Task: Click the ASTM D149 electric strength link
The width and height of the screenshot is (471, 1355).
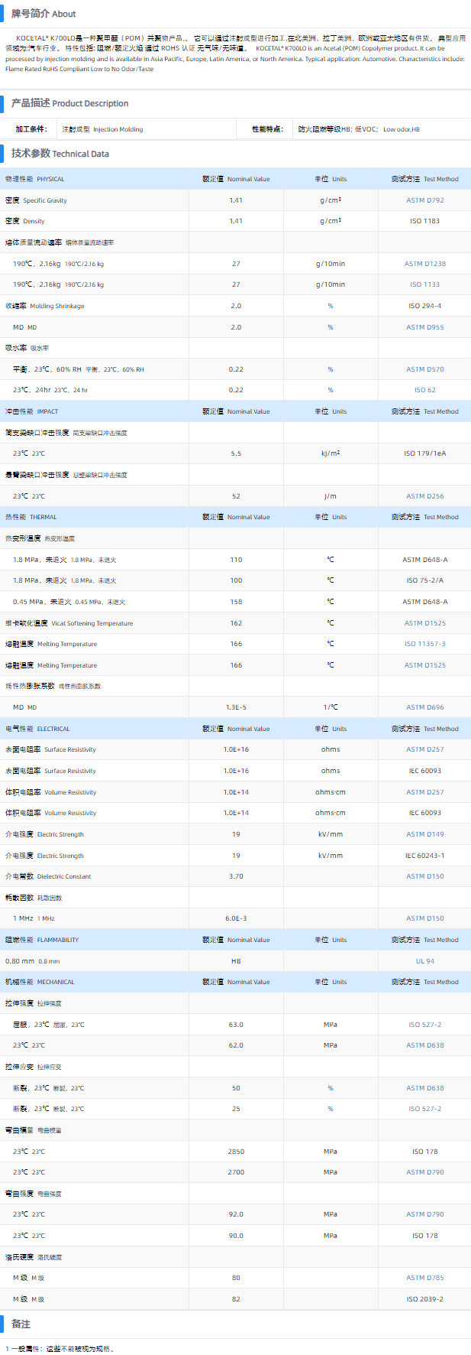Action: [424, 834]
